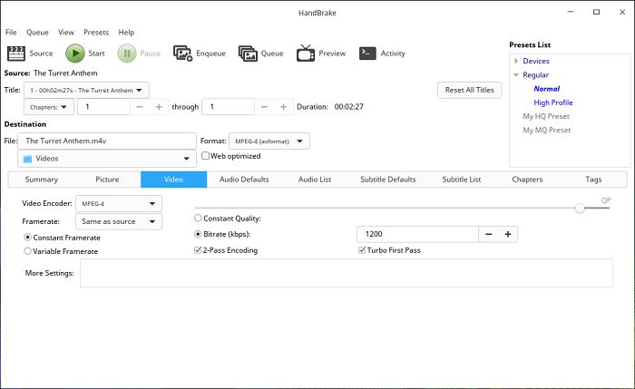This screenshot has height=389, width=635.
Task: Select the Constant Quality radio button
Action: [199, 219]
